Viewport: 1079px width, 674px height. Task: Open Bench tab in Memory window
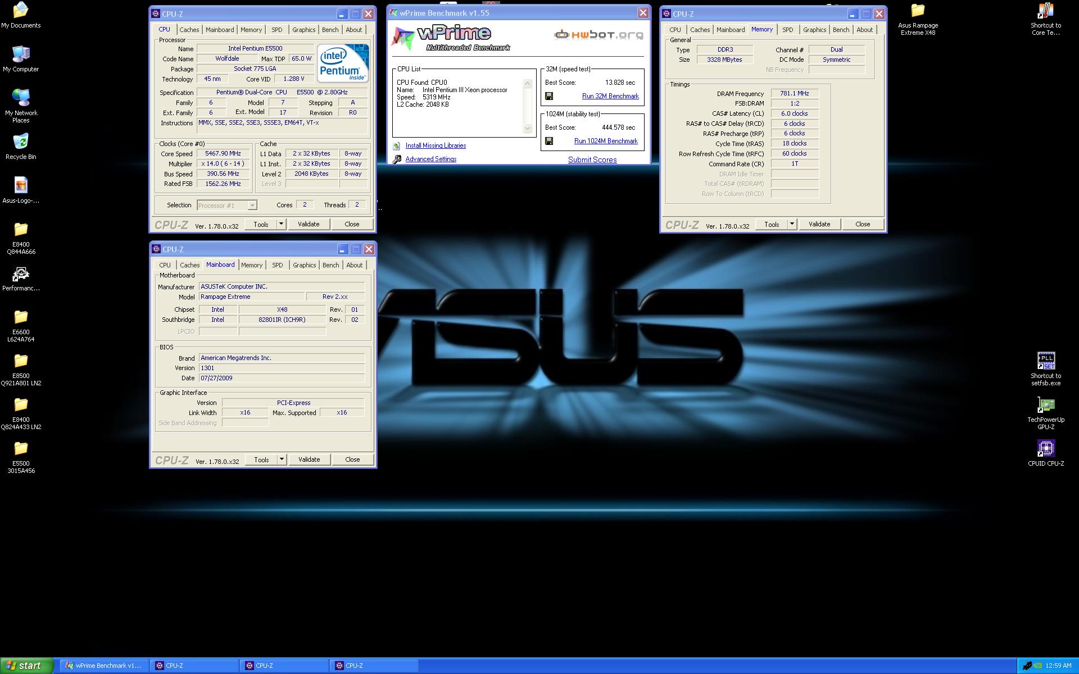[841, 30]
